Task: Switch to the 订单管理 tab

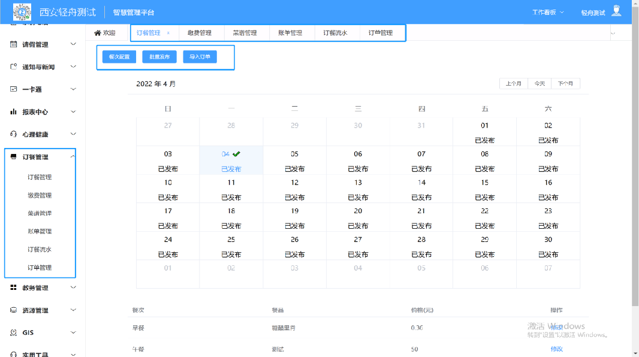Action: (x=381, y=32)
